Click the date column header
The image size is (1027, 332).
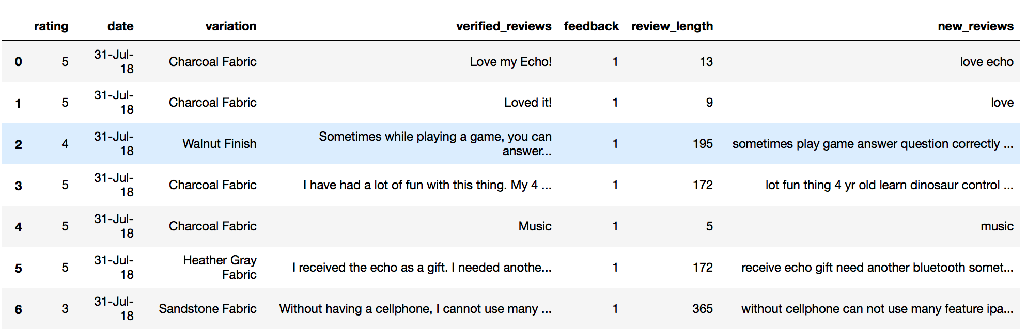(120, 26)
